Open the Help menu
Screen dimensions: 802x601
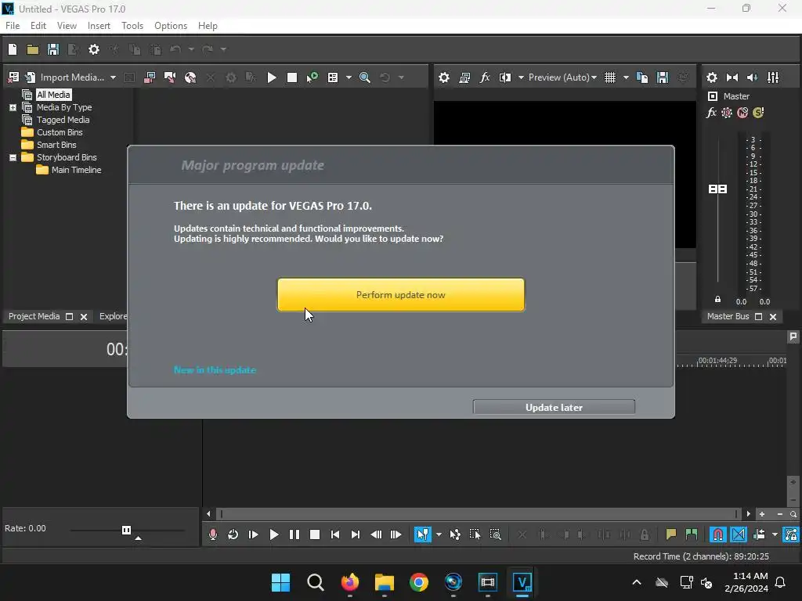coord(208,26)
